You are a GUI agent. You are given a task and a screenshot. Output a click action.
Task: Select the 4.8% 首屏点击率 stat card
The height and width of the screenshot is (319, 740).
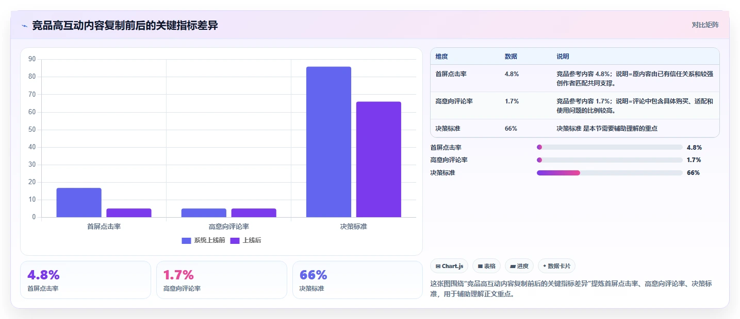click(86, 280)
